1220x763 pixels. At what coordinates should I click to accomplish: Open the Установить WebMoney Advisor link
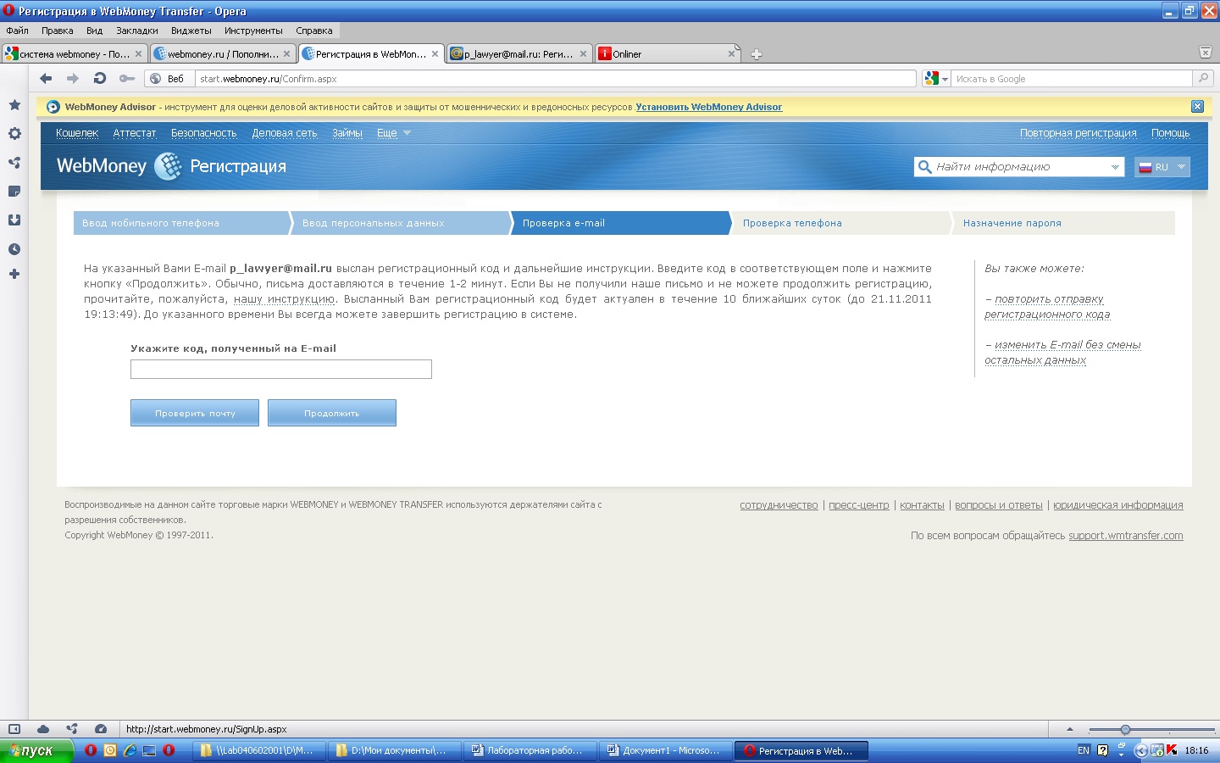(x=709, y=107)
